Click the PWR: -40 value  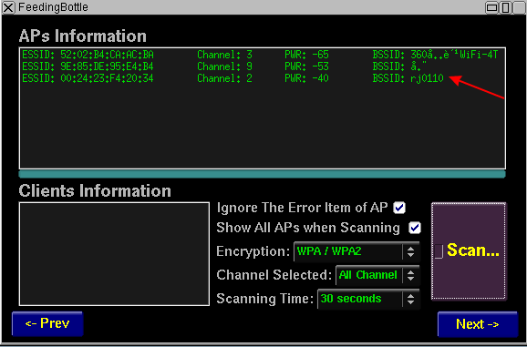[x=306, y=78]
